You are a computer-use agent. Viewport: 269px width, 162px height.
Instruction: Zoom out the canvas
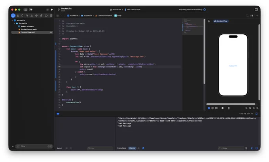[x=246, y=108]
